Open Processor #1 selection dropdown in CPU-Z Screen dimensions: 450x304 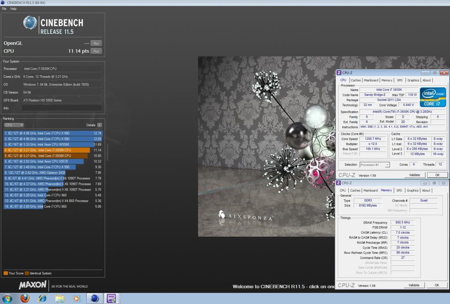coord(374,165)
